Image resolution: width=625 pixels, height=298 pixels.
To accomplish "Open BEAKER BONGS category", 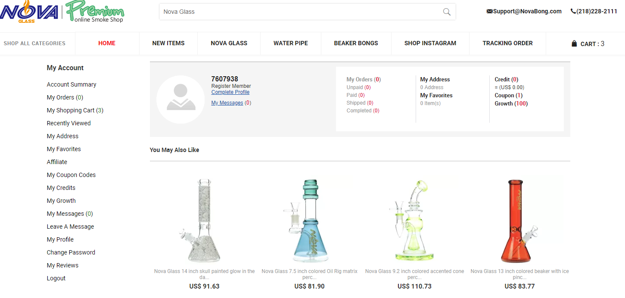I will [x=356, y=43].
